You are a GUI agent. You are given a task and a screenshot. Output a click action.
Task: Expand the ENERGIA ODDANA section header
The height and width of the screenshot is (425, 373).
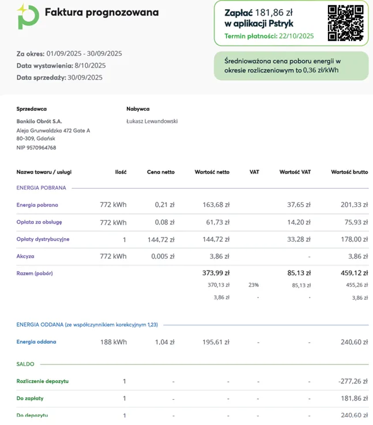tap(86, 325)
